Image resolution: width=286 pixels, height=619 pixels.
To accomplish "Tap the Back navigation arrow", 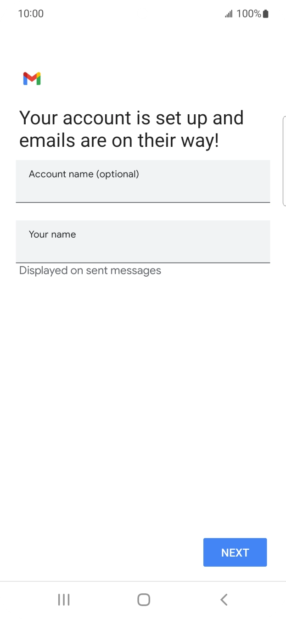I will (x=223, y=599).
